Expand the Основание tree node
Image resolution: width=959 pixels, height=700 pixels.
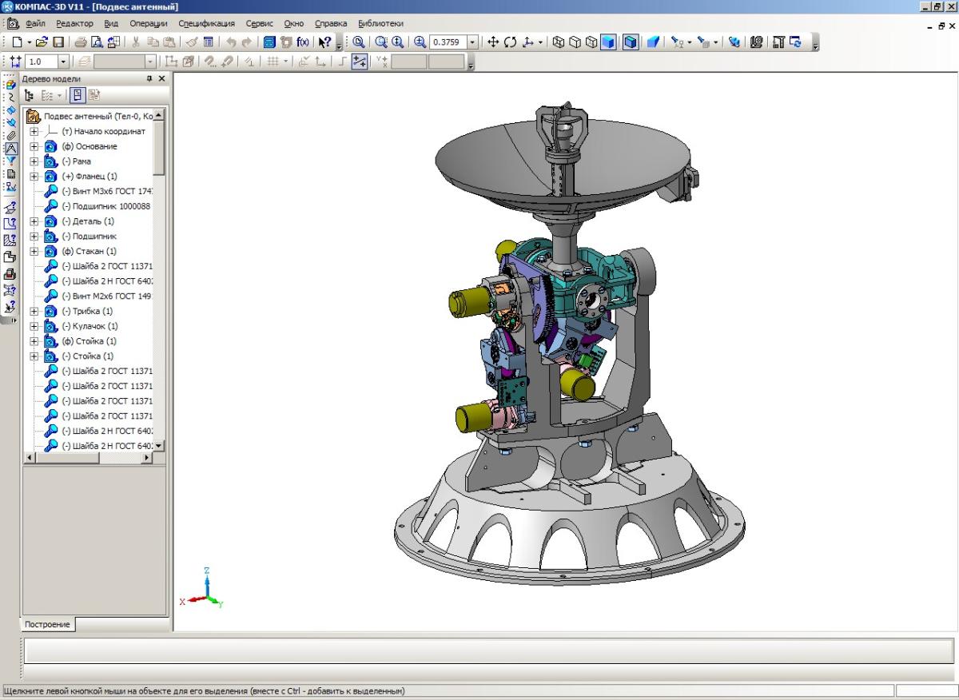click(x=34, y=147)
